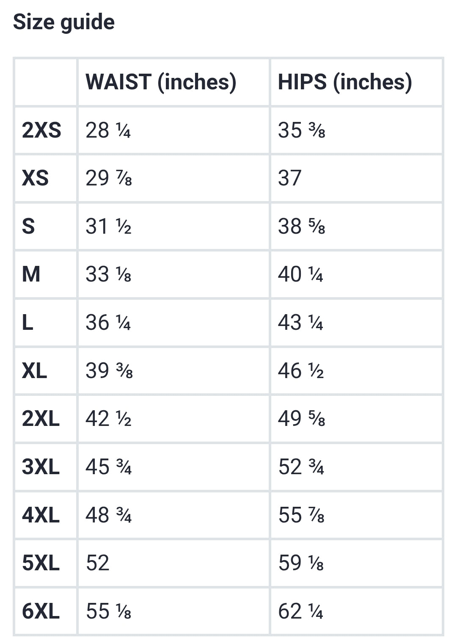Select the WAIST (inches) column header
The image size is (457, 641).
161,82
